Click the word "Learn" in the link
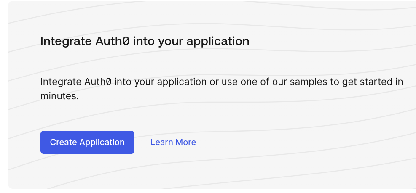The image size is (416, 193). (x=161, y=142)
